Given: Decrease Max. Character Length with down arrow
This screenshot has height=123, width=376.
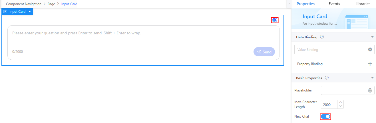Looking at the screenshot, I should click(340, 106).
